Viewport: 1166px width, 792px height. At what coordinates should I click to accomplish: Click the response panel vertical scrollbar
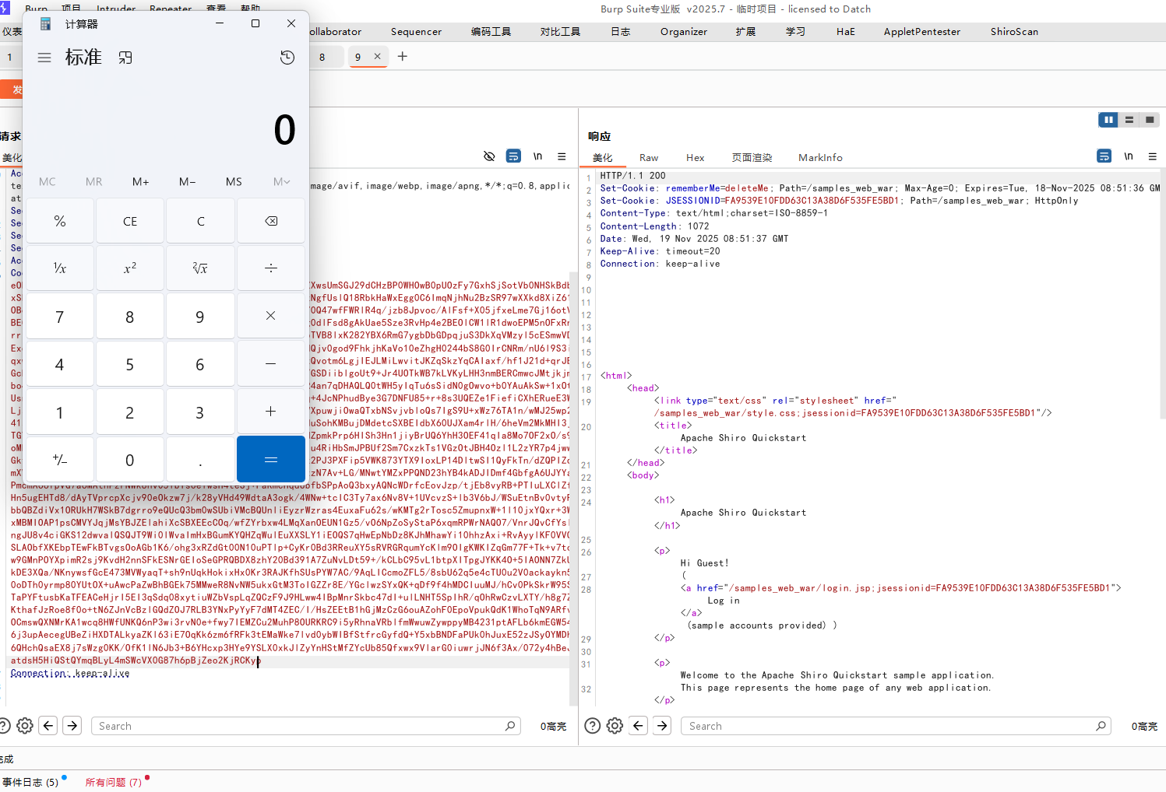coord(1163,296)
